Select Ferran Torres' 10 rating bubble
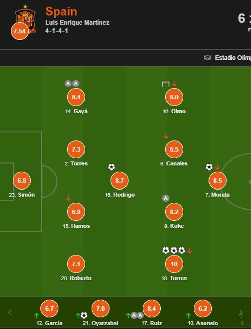Image resolution: width=251 pixels, height=329 pixels. point(174,264)
